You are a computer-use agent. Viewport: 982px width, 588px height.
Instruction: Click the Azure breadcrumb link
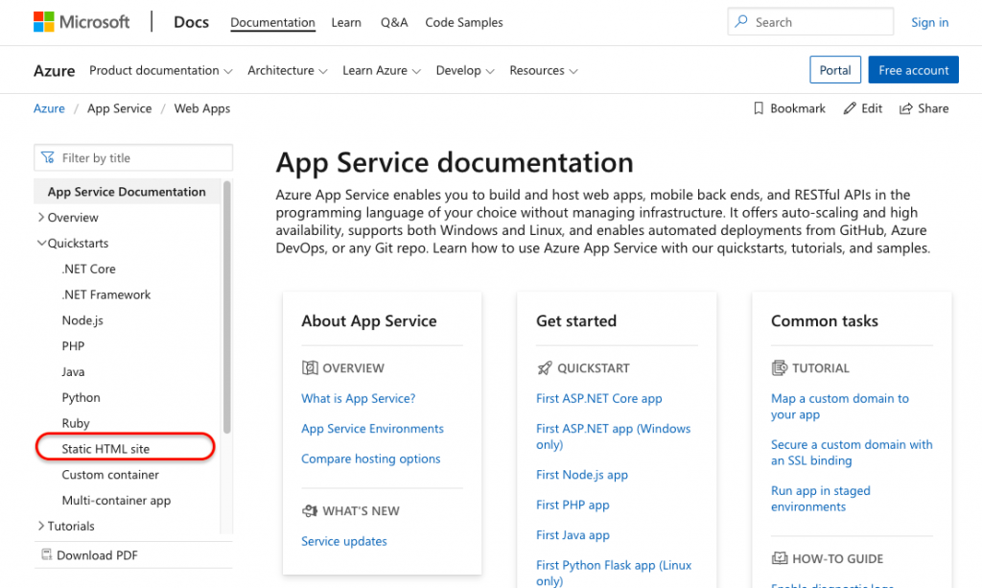pos(49,108)
